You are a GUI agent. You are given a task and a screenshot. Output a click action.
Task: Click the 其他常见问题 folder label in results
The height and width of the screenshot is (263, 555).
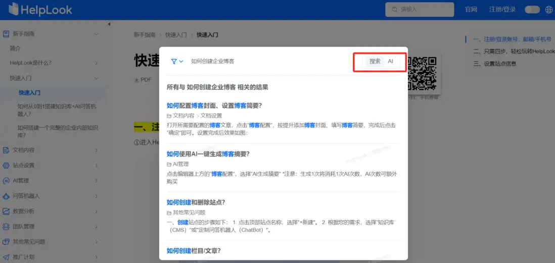(186, 213)
